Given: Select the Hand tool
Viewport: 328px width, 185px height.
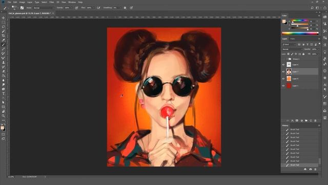Looking at the screenshot, I should click(x=4, y=112).
